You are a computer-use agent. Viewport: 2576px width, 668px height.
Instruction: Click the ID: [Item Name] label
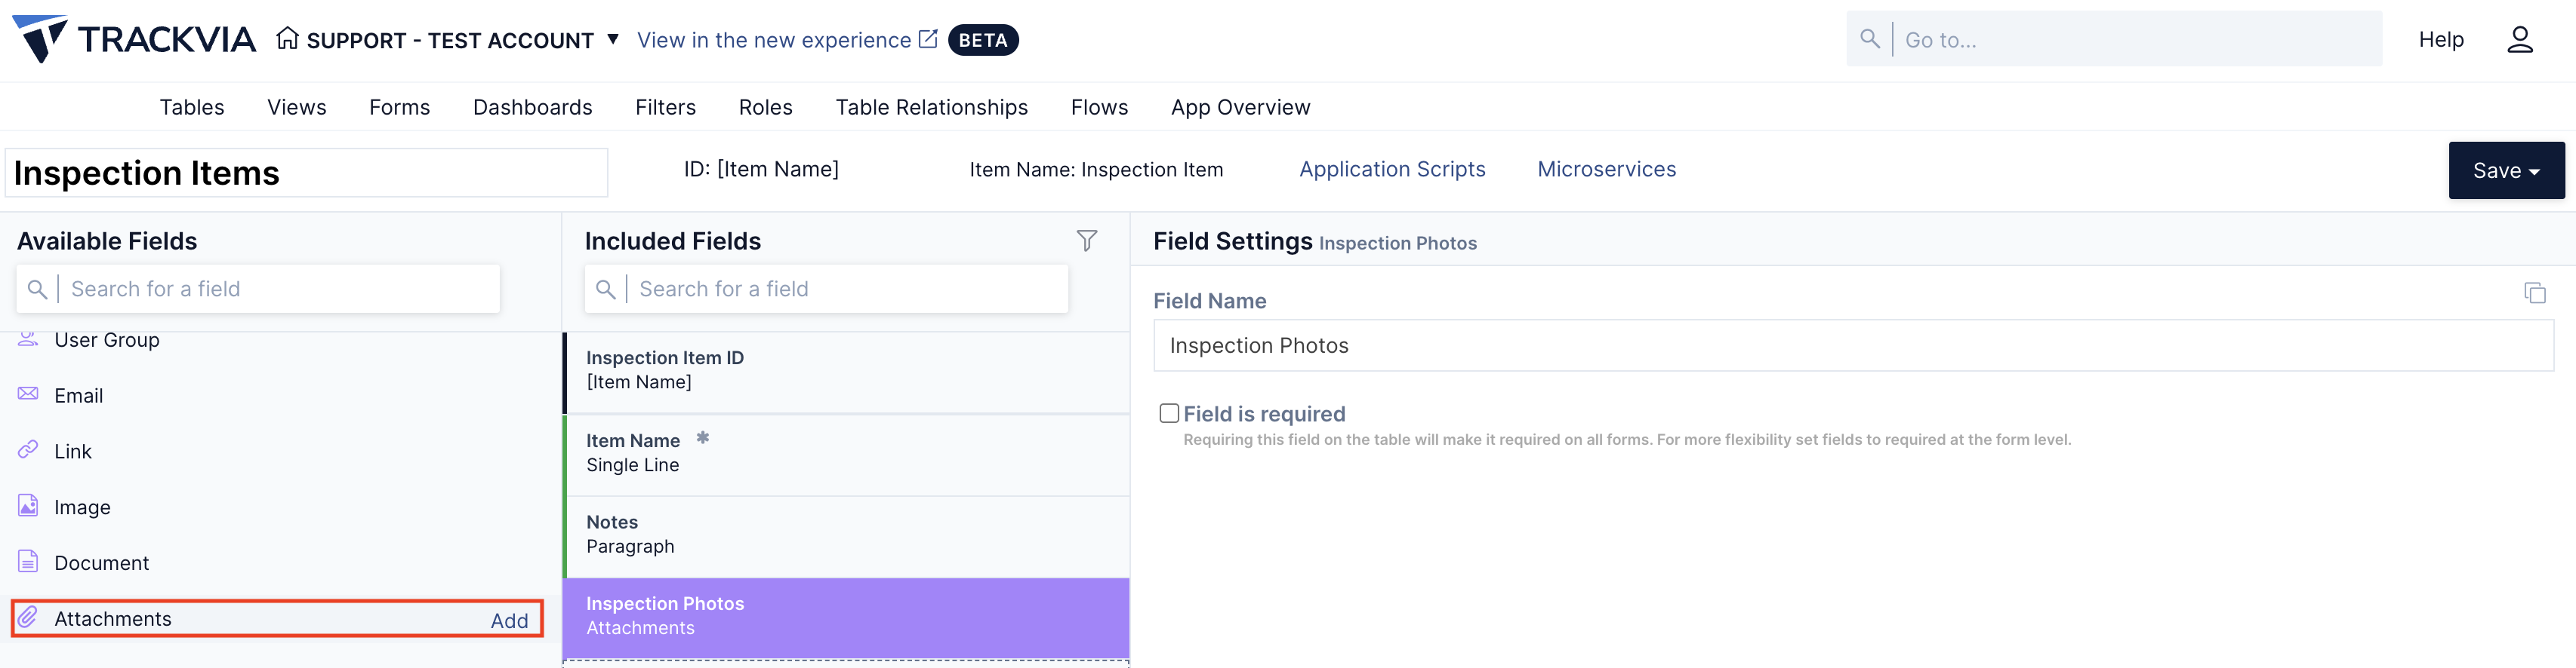761,170
